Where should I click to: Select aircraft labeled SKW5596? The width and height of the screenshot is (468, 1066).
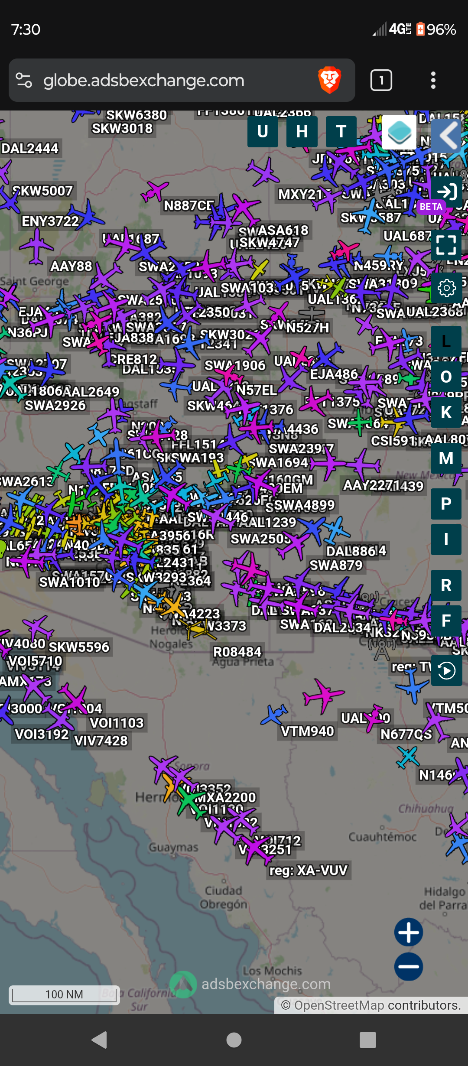(79, 647)
